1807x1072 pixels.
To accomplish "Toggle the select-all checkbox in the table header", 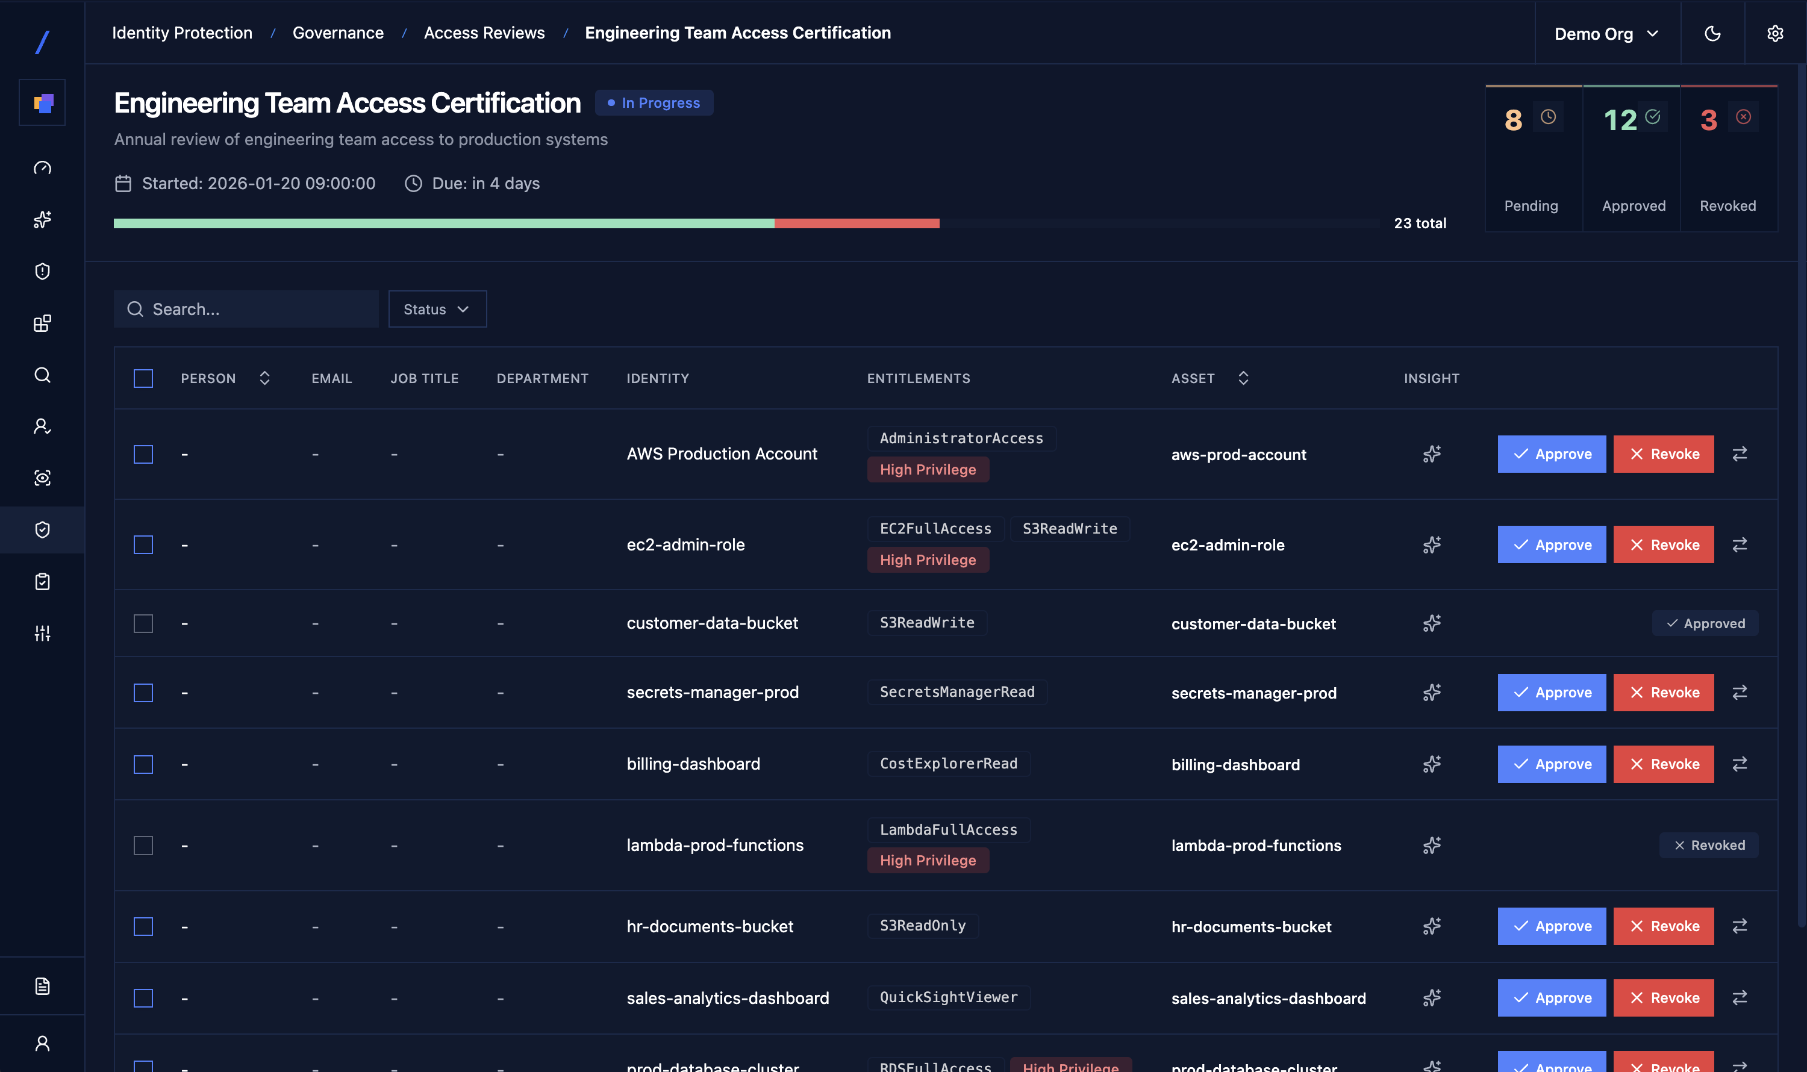I will (143, 378).
